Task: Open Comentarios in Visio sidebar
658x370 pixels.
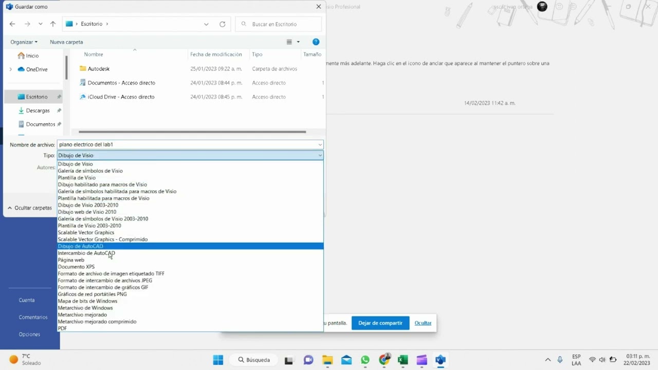Action: [x=33, y=317]
